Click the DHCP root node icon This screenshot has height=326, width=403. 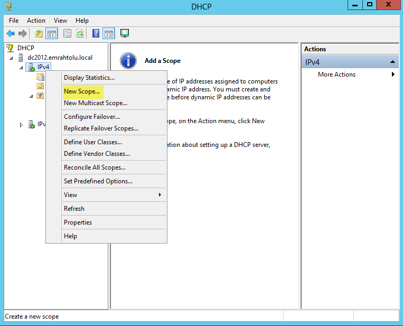(x=10, y=48)
